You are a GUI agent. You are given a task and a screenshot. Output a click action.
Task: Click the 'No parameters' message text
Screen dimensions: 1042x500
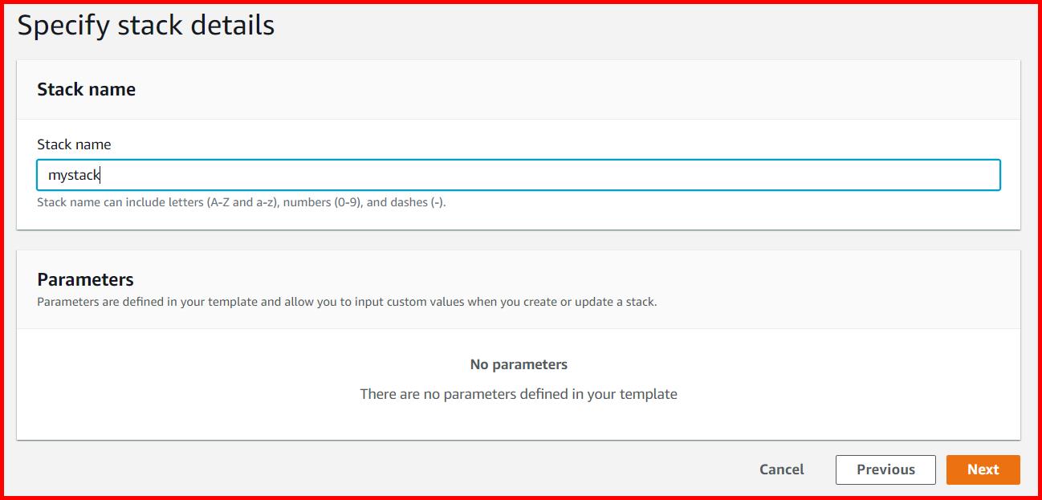coord(519,364)
